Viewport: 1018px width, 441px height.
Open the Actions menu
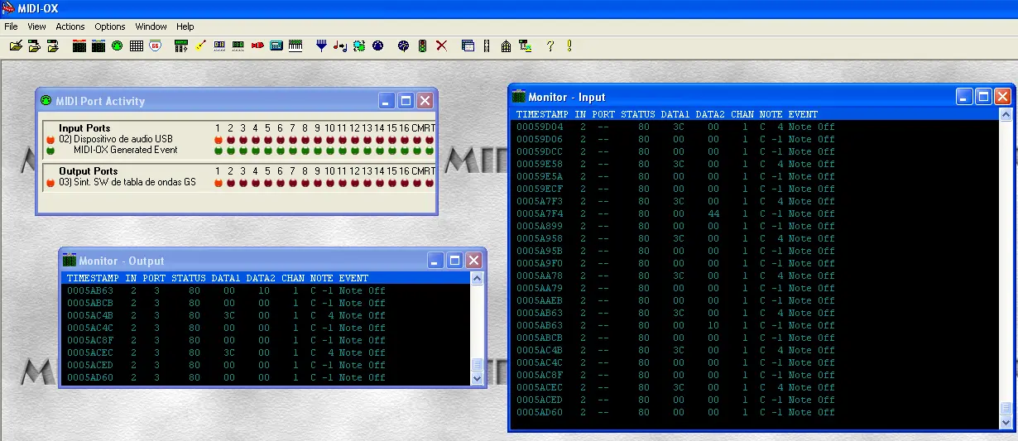pos(70,26)
